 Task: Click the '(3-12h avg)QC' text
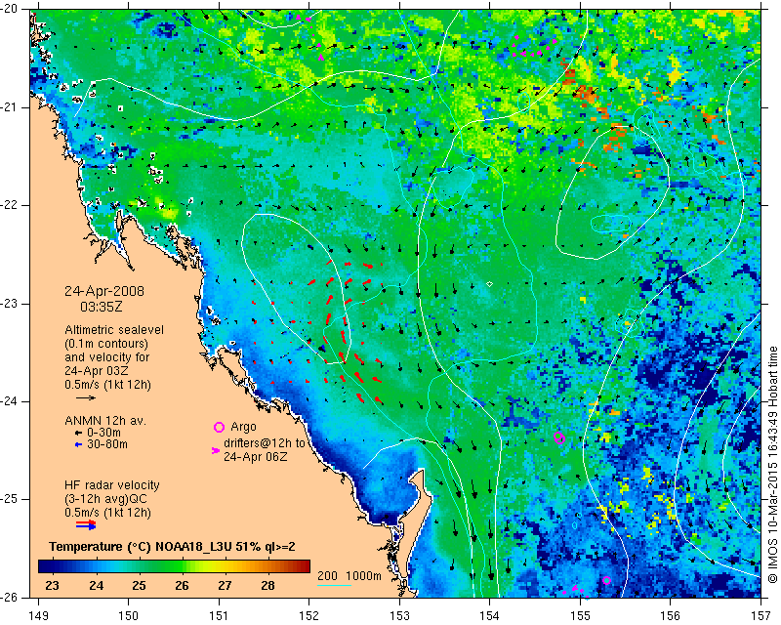click(105, 499)
